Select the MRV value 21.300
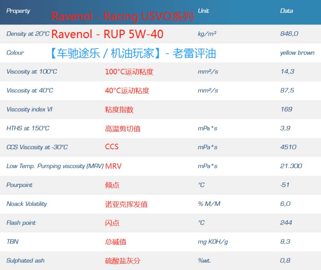 pyautogui.click(x=291, y=166)
